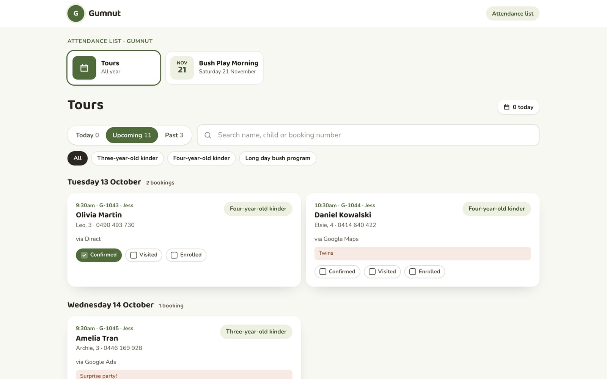Select the Upcoming tab
The image size is (607, 379).
point(132,135)
